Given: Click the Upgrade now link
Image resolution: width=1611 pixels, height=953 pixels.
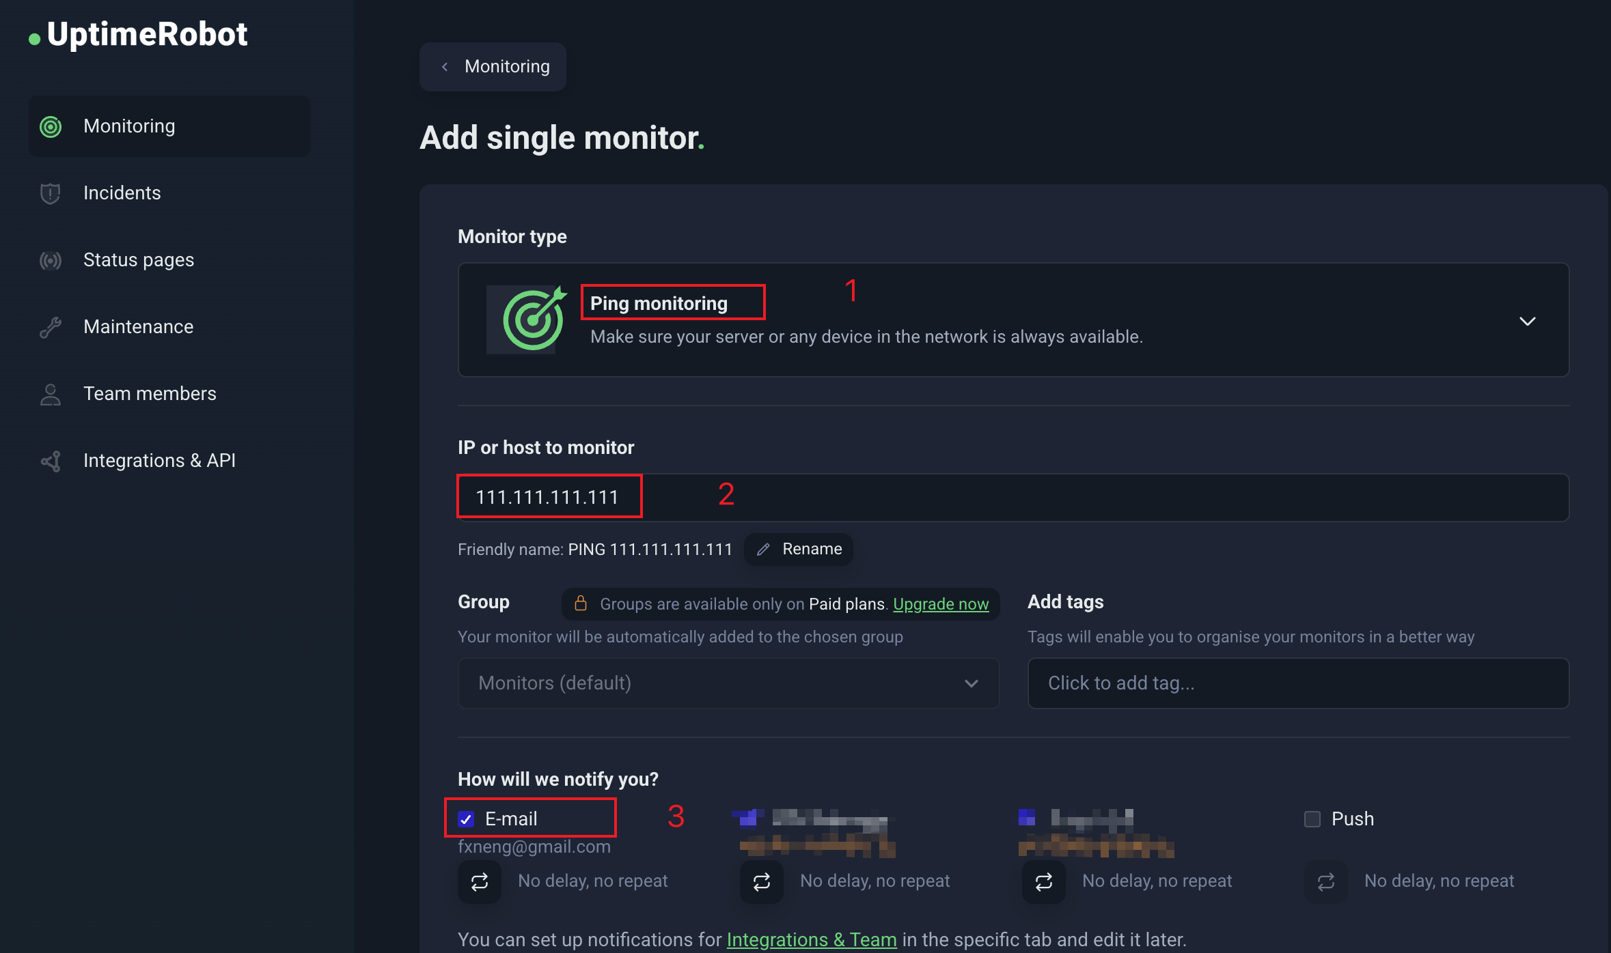Looking at the screenshot, I should pos(940,603).
